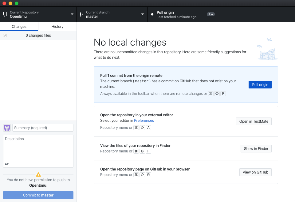Click the download arrow icon beside Pull origin
Screen dimensions: 295x202
152,14
